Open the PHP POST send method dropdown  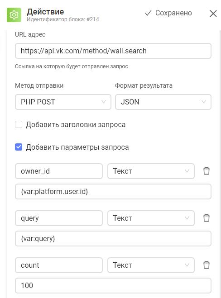(x=63, y=102)
